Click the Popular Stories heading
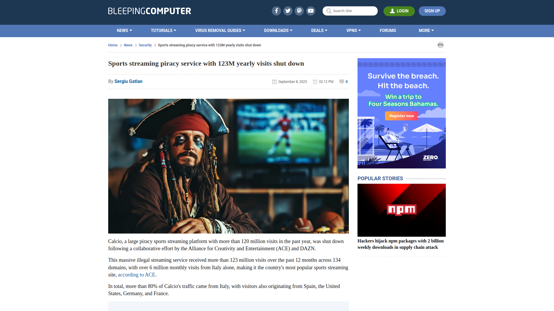Viewport: 554px width, 311px height. 380,179
